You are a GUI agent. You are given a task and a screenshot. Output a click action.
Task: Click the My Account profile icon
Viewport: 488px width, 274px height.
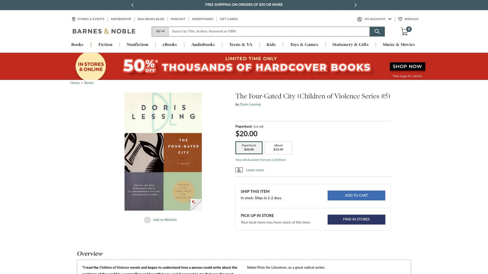click(x=359, y=19)
